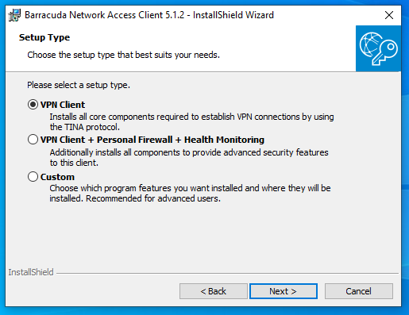The width and height of the screenshot is (409, 315).
Task: Click the bold 'Health Monitoring' option label
Action: click(224, 140)
